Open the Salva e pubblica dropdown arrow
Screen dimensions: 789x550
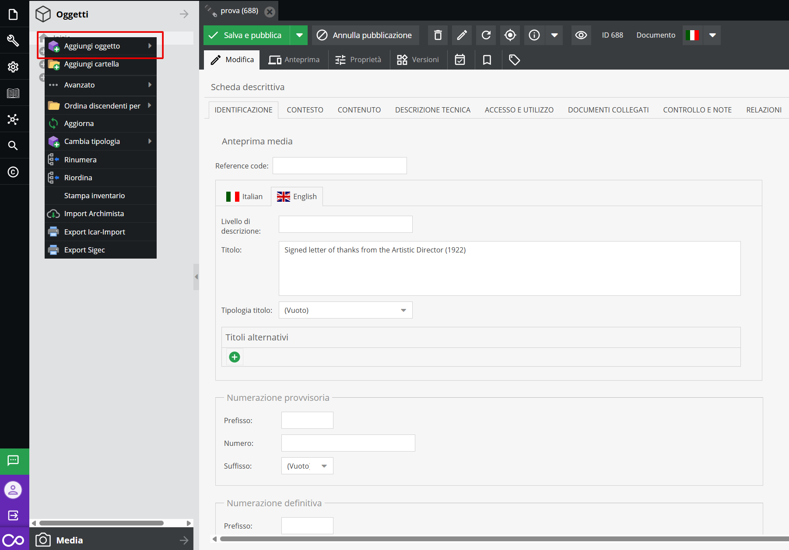point(299,35)
